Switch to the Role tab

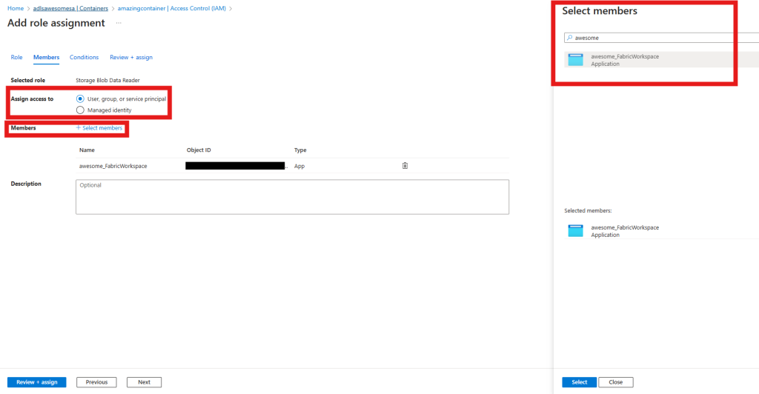coord(16,57)
